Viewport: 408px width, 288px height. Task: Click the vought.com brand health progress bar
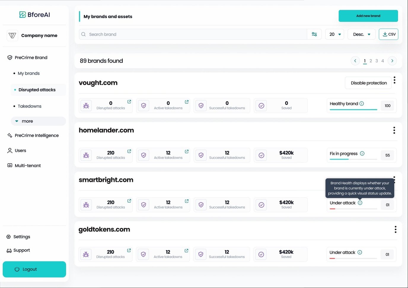[353, 110]
